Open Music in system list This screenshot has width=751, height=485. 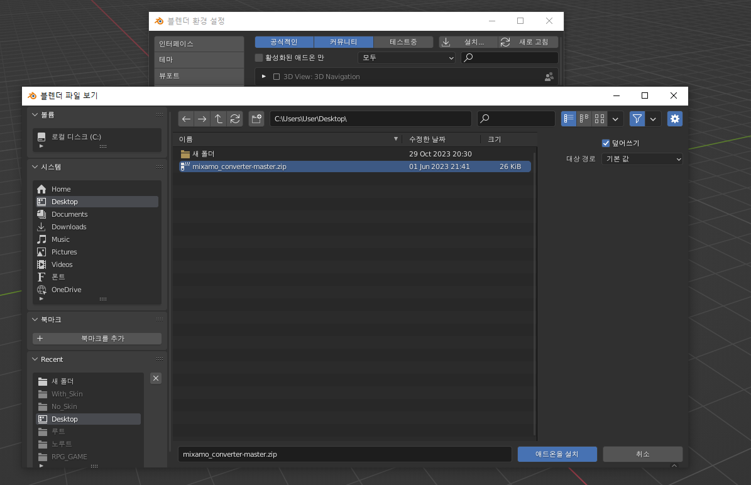(x=97, y=239)
